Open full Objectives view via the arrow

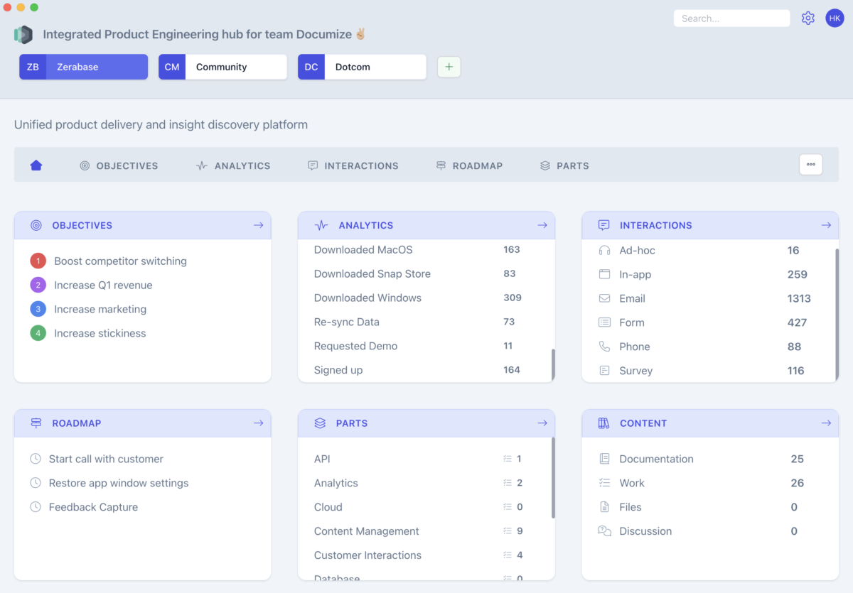(x=258, y=224)
